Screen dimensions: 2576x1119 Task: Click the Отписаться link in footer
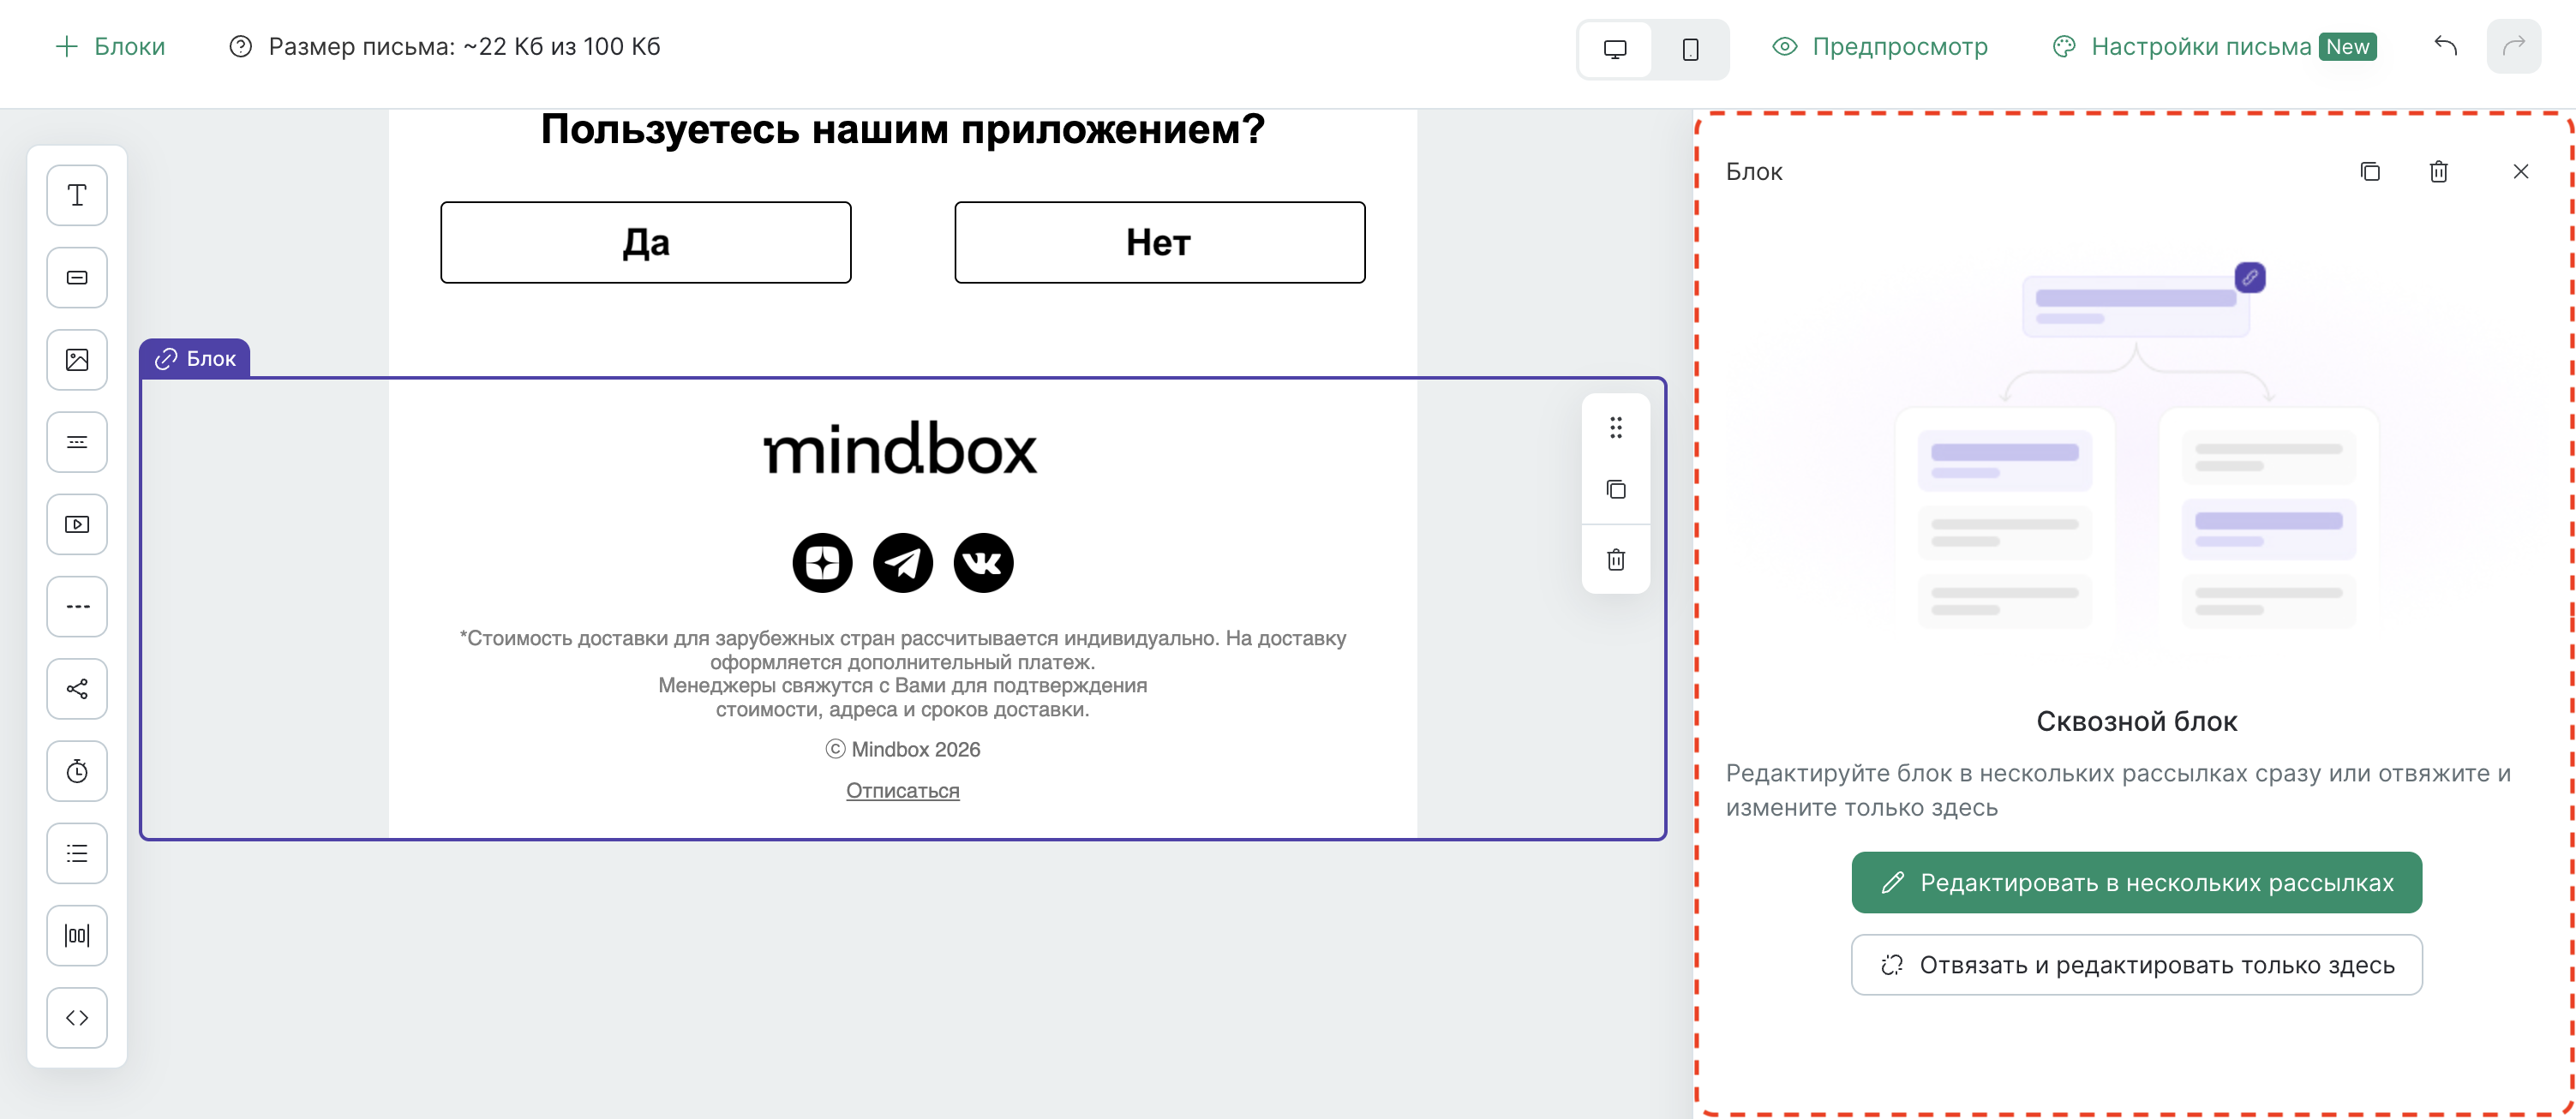pyautogui.click(x=903, y=791)
